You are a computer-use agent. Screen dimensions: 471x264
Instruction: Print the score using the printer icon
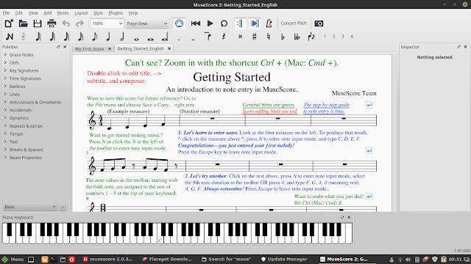tap(52, 23)
